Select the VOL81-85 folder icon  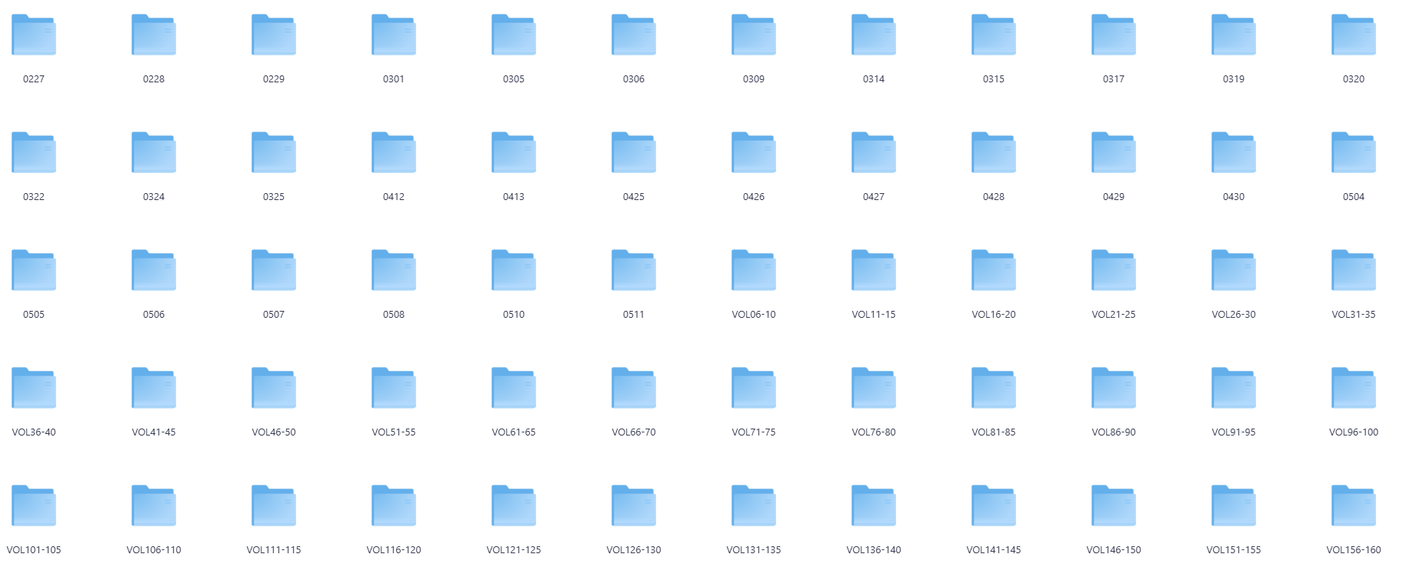[994, 388]
